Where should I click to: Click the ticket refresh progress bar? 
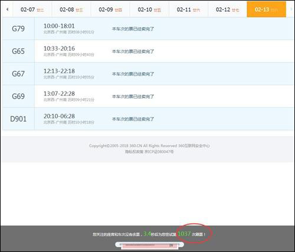point(150,245)
